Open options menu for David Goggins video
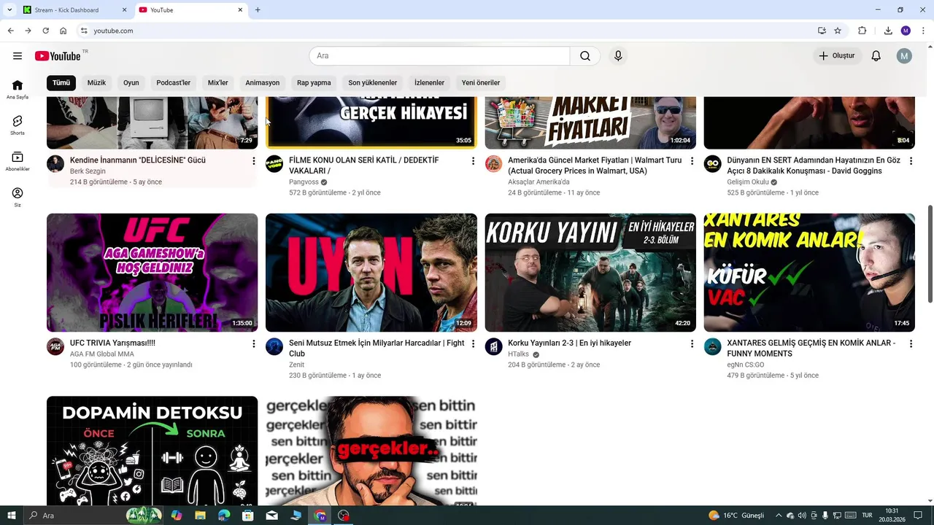This screenshot has width=934, height=525. [911, 161]
